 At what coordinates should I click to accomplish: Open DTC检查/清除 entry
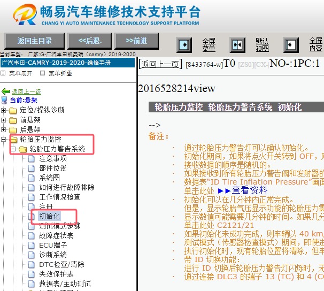(x=62, y=265)
